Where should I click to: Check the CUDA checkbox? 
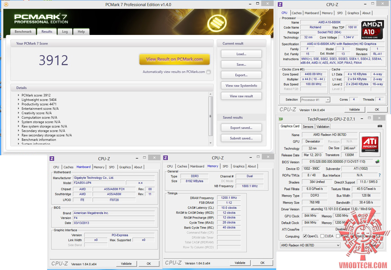click(x=322, y=236)
